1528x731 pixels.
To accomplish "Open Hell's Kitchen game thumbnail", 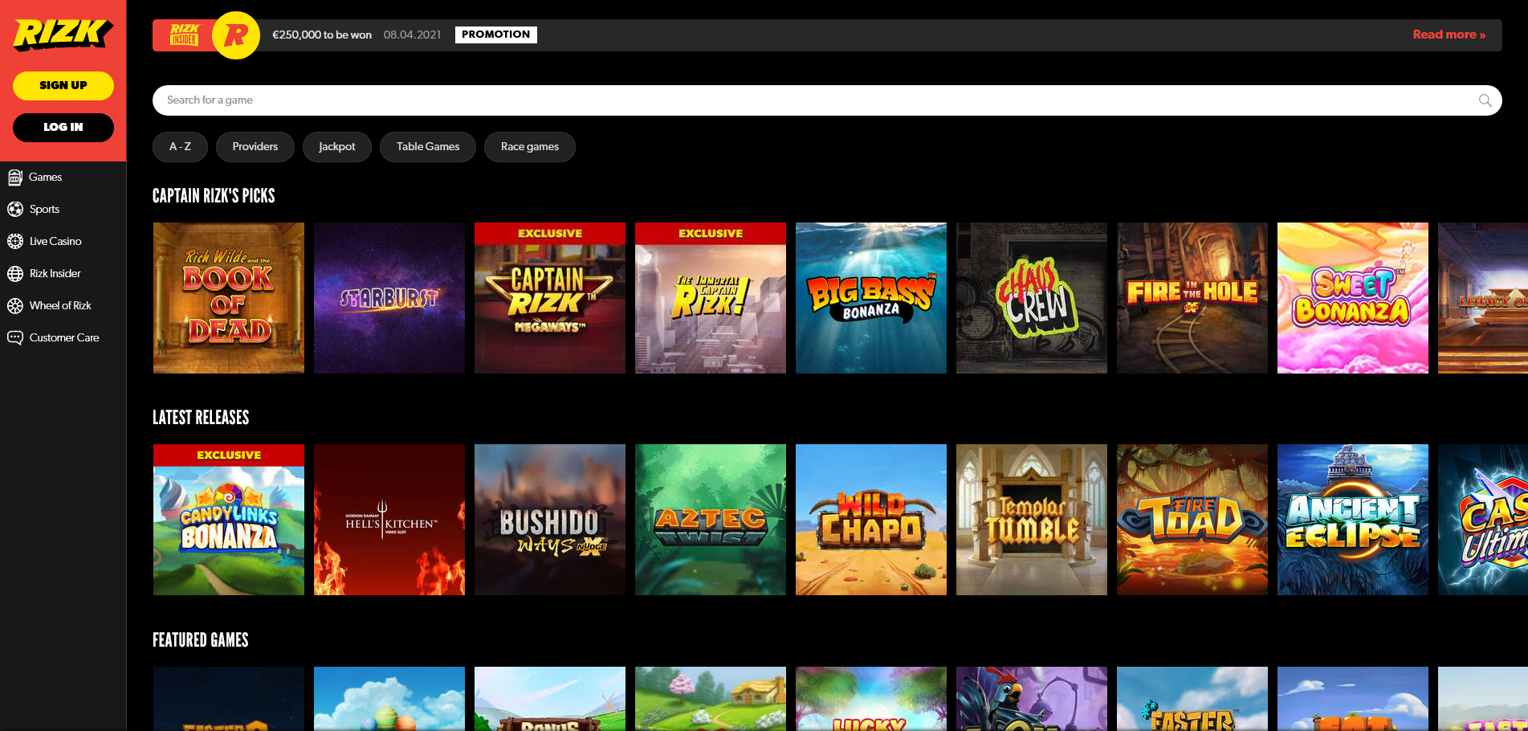I will click(389, 520).
